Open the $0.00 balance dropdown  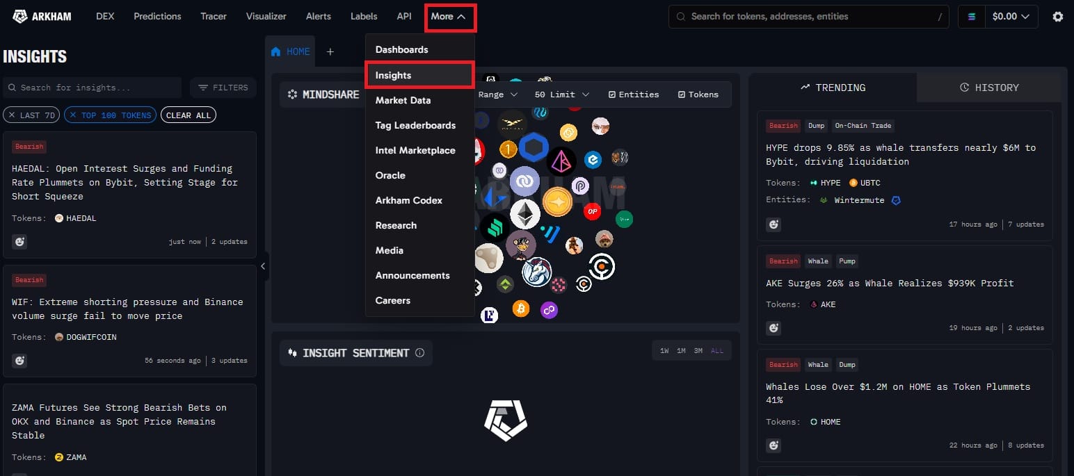(1011, 17)
